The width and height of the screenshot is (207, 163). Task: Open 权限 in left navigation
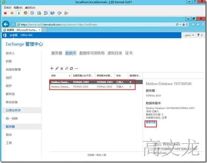[9, 61]
